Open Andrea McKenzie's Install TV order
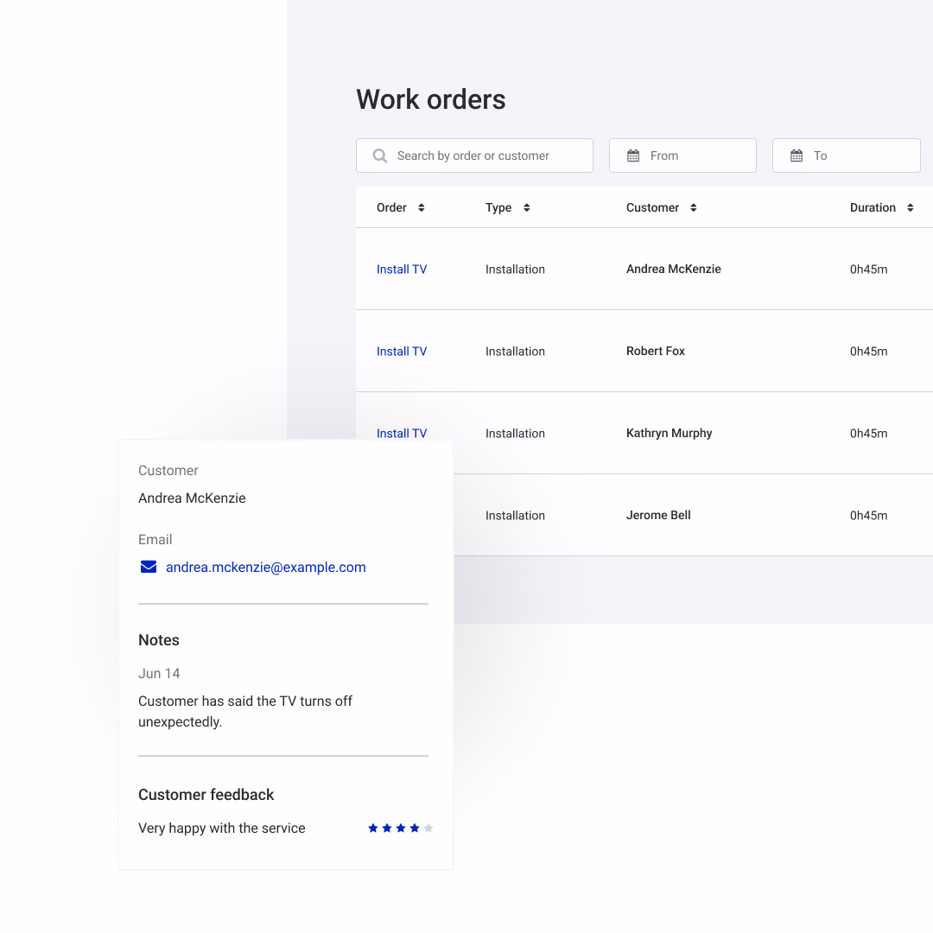 pos(401,269)
